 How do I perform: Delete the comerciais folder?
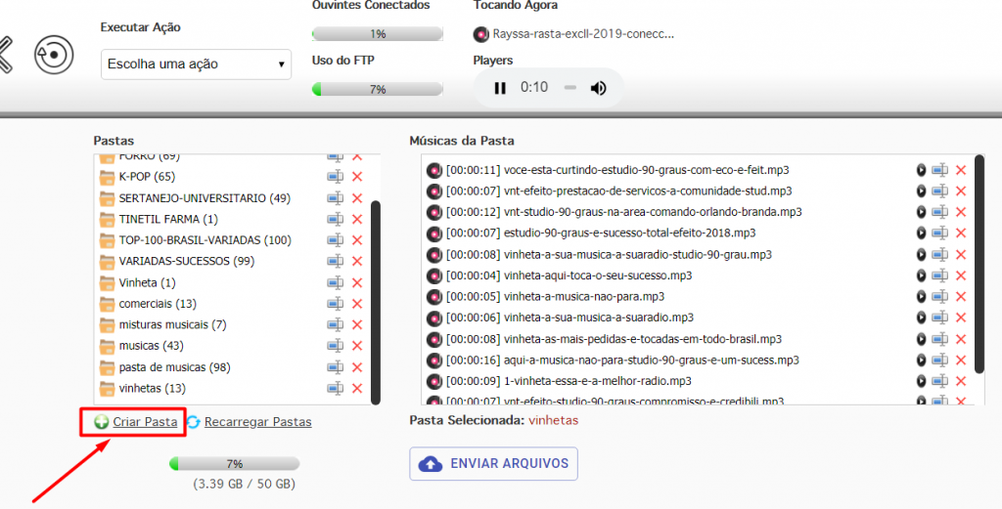pyautogui.click(x=357, y=304)
